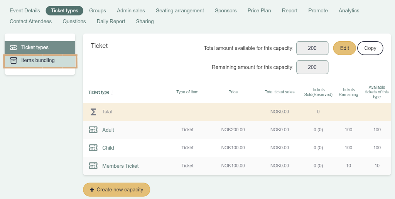Open the Event Details tab
Viewport: 395px width, 199px height.
[25, 10]
